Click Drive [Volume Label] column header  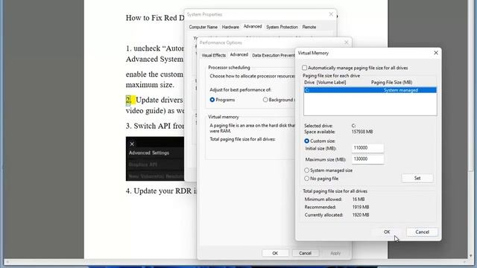[325, 83]
